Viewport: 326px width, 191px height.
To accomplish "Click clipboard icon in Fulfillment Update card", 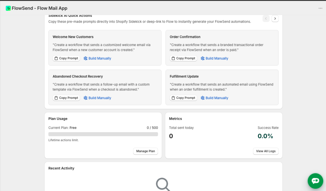I will 173,98.
